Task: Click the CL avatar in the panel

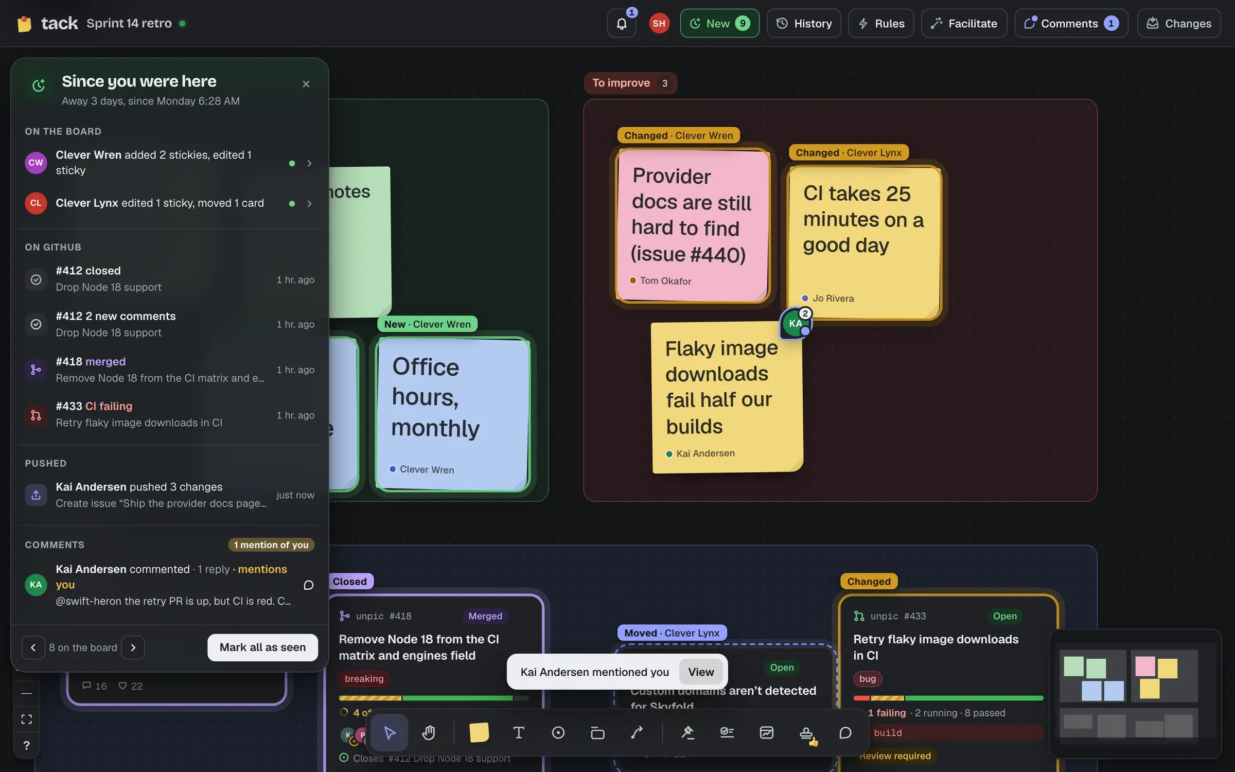Action: [36, 203]
